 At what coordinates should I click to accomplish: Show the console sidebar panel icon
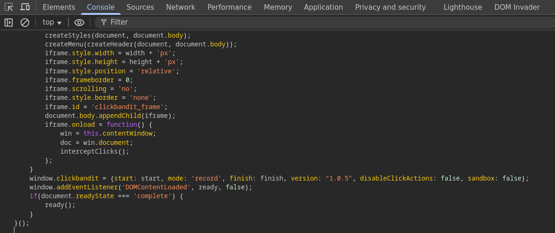pos(8,23)
